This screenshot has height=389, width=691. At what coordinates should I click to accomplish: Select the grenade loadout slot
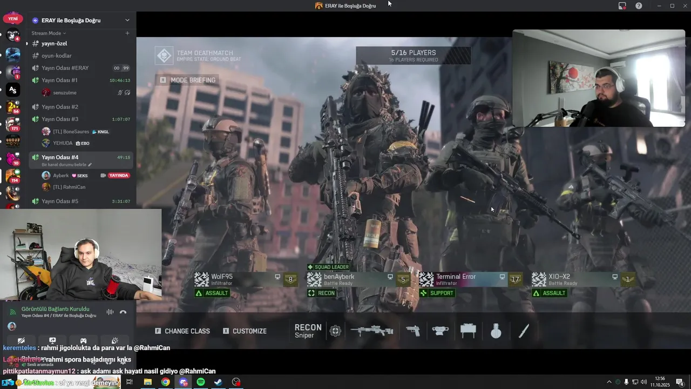[x=496, y=331]
